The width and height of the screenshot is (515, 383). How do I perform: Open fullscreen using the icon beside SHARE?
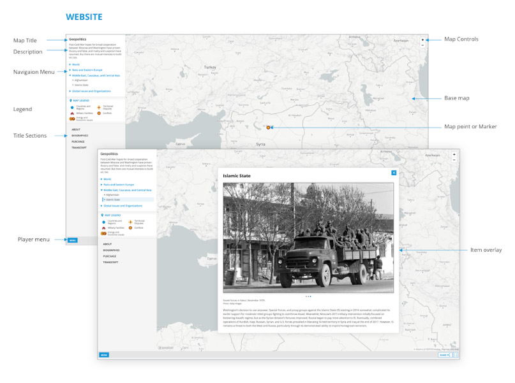click(x=456, y=355)
